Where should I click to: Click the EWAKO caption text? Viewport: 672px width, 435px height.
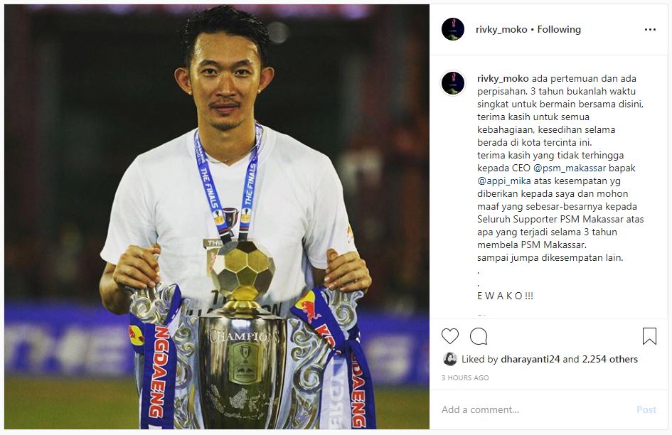click(506, 296)
